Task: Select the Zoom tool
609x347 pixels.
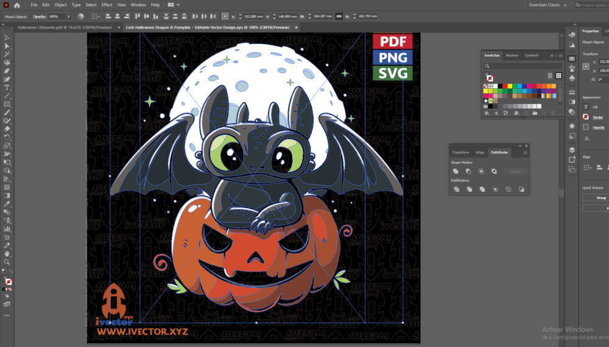Action: click(x=7, y=262)
